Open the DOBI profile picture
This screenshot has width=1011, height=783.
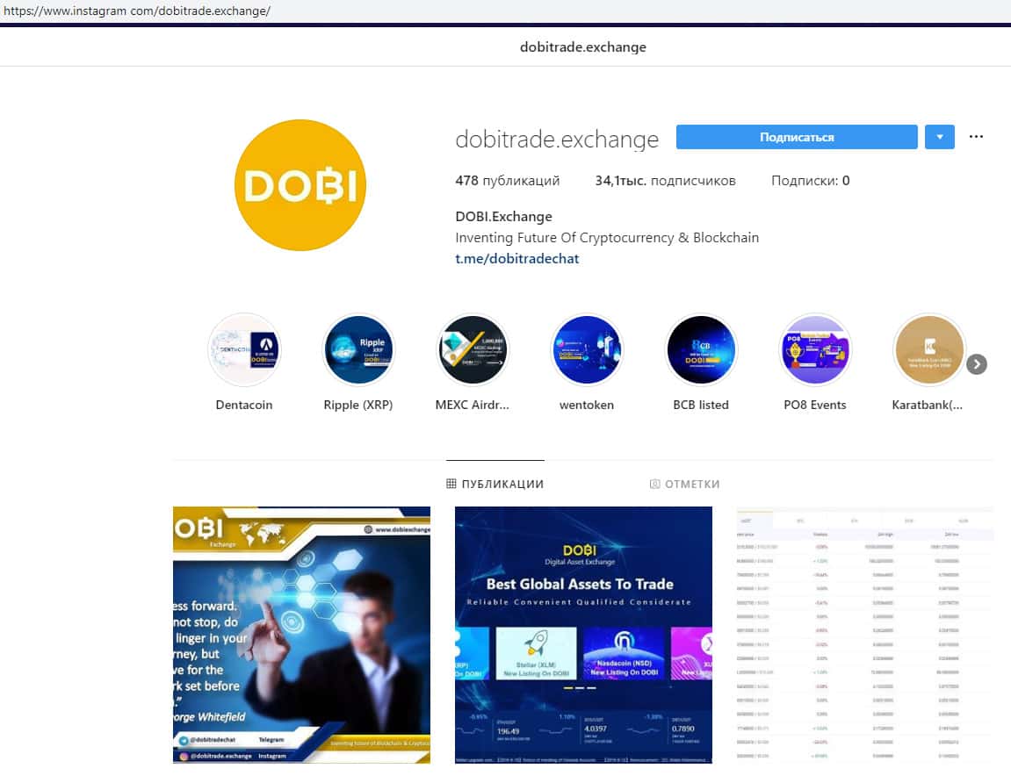pyautogui.click(x=300, y=185)
